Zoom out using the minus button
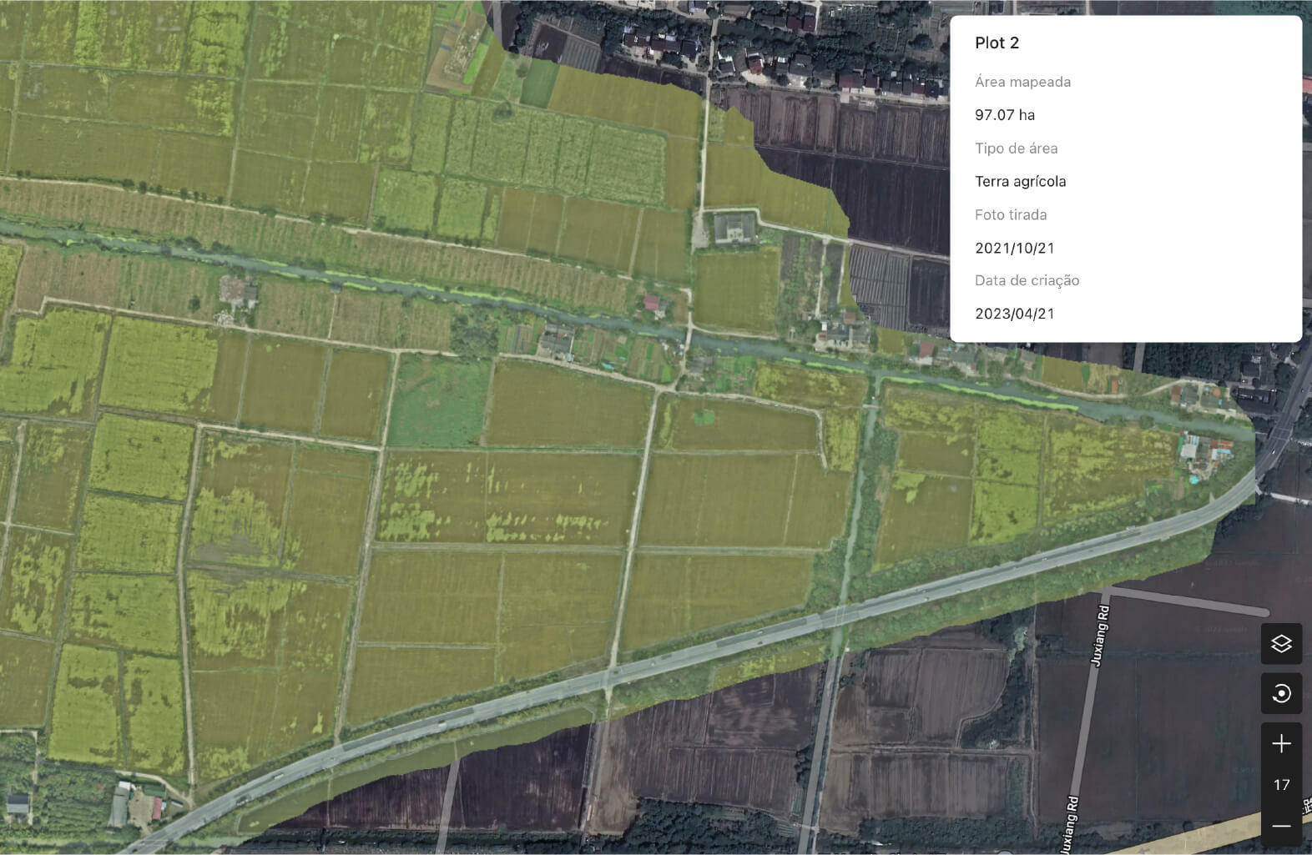Image resolution: width=1312 pixels, height=855 pixels. click(x=1281, y=826)
